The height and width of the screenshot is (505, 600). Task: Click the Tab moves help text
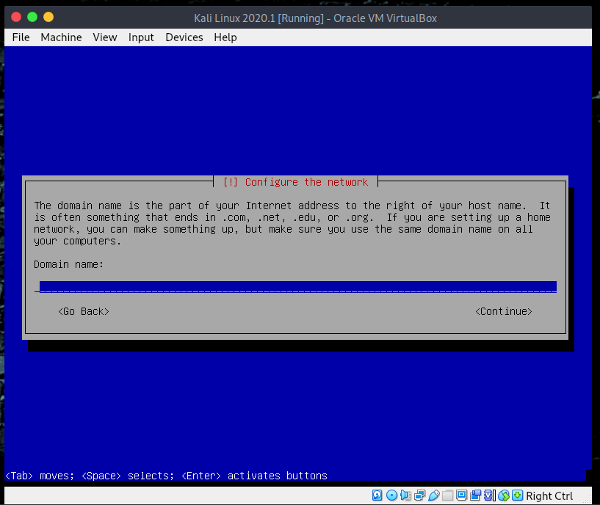tap(166, 476)
